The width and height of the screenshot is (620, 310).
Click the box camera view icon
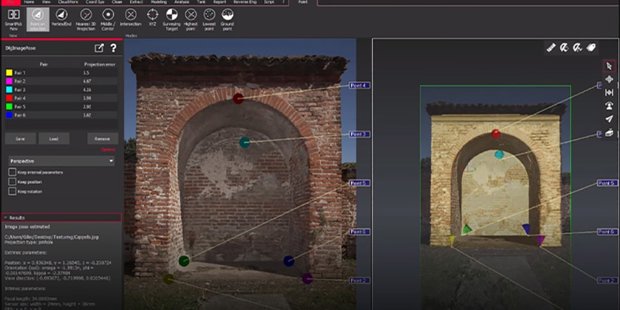tap(609, 132)
